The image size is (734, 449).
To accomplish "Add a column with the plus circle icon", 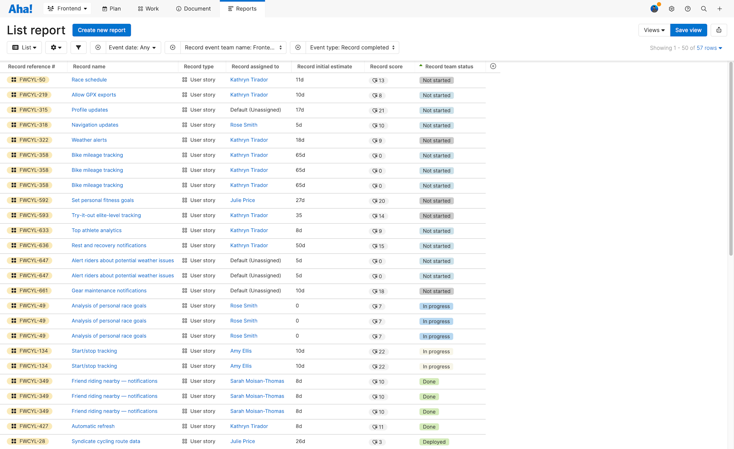I will (x=493, y=66).
